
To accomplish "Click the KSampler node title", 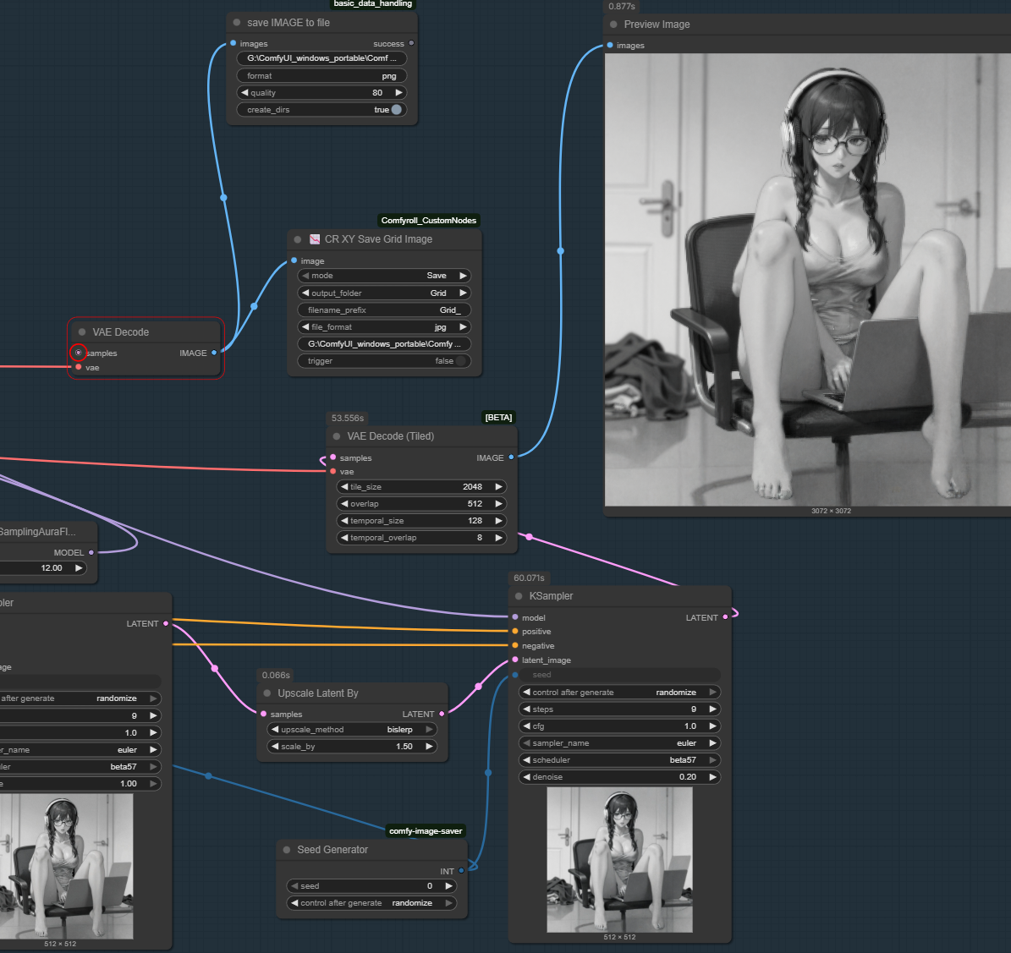I will point(552,596).
